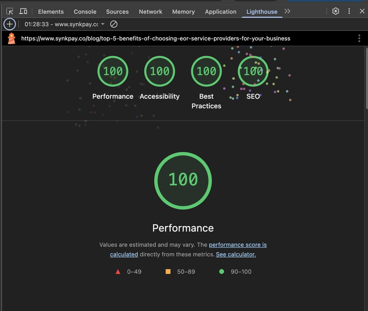Open Lighthouse report tools three-dot menu
The width and height of the screenshot is (368, 311).
(x=359, y=39)
